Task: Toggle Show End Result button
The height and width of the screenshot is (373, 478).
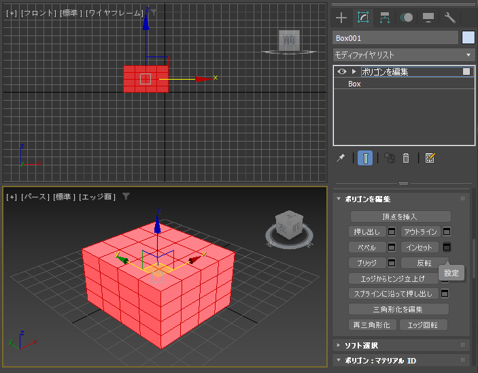Action: (365, 158)
